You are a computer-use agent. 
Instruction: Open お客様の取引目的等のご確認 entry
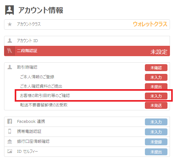coord(45,95)
